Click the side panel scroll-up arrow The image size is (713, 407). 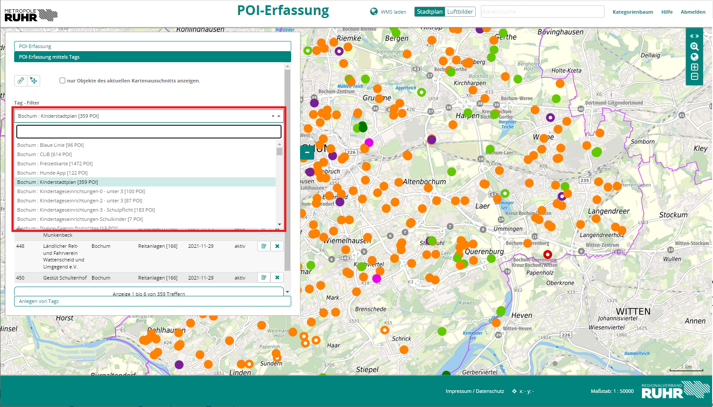tap(288, 66)
